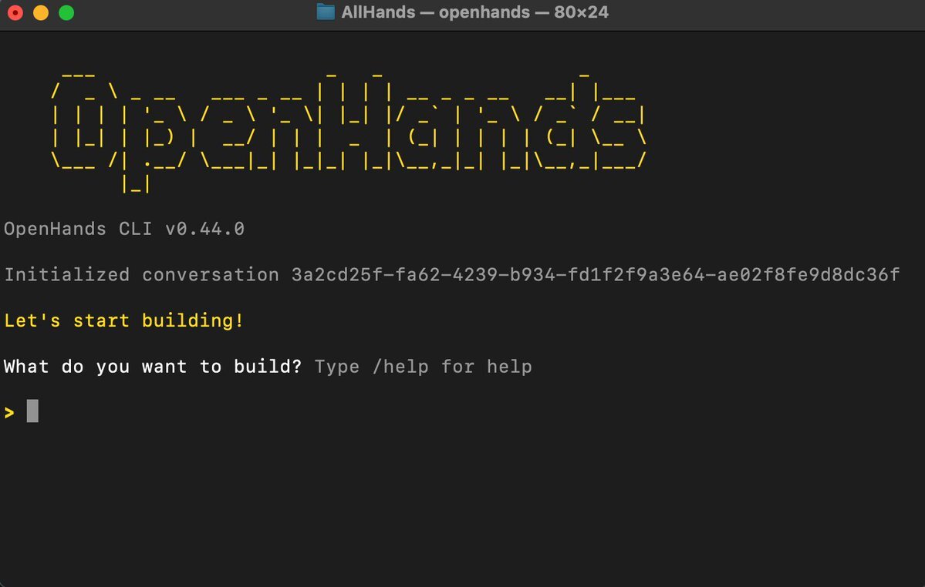Minimize the terminal with the yellow button
This screenshot has width=925, height=587.
click(41, 12)
